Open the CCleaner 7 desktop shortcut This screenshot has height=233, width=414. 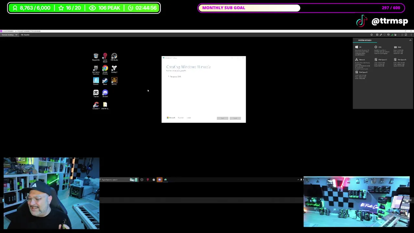click(96, 105)
